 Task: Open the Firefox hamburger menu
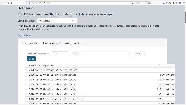pos(184,3)
